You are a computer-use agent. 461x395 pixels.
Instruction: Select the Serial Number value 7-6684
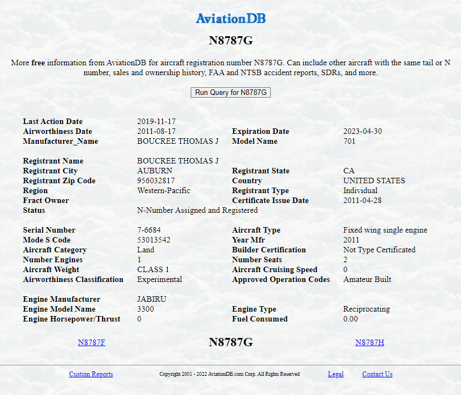point(149,230)
